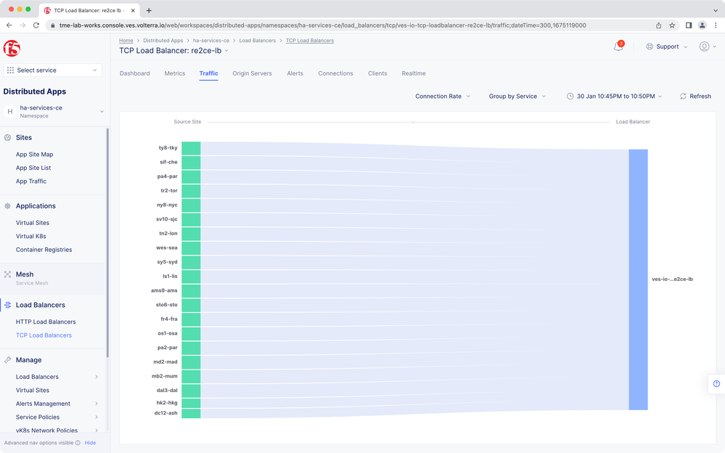Open the Group by Service dropdown

(x=517, y=97)
